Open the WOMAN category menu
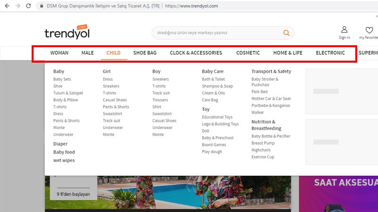Screen dimensions: 378x212 59,53
